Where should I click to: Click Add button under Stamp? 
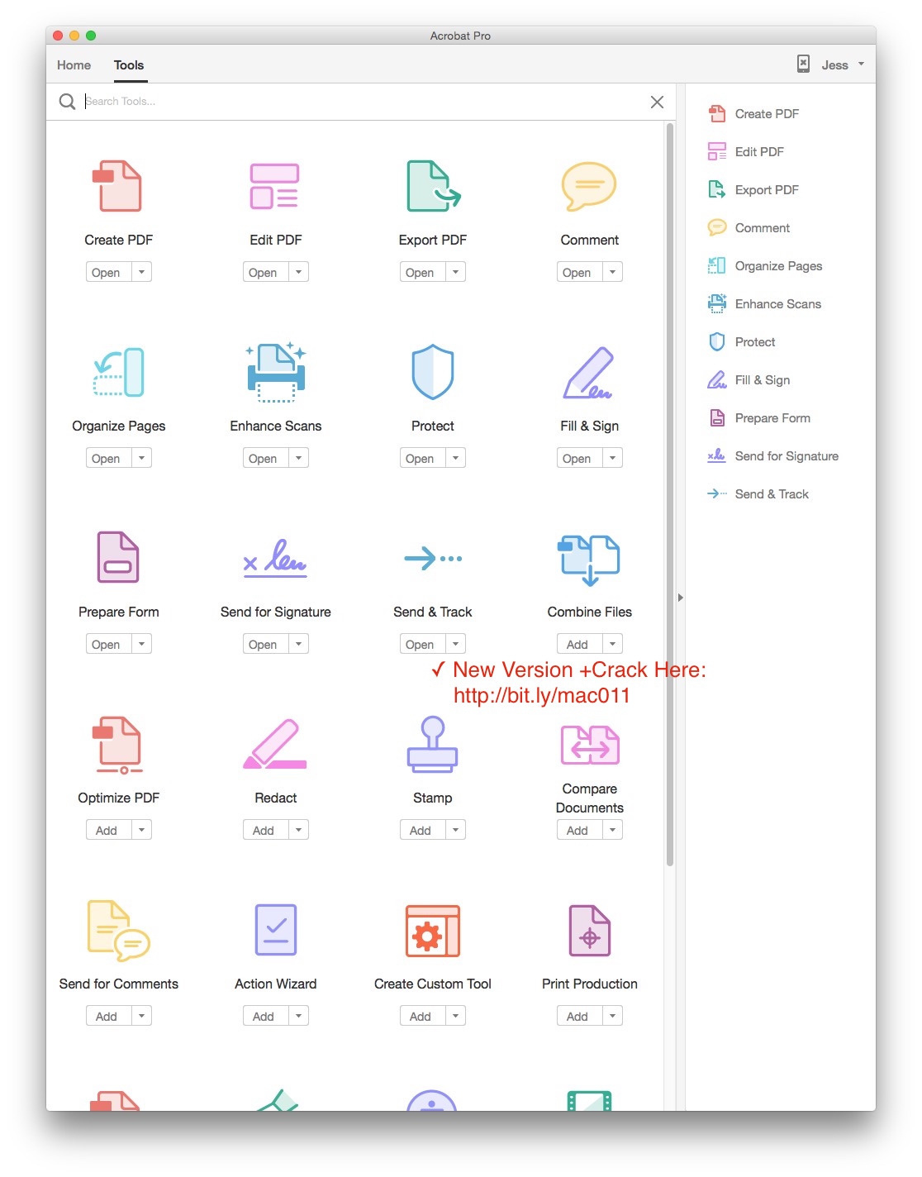coord(423,830)
